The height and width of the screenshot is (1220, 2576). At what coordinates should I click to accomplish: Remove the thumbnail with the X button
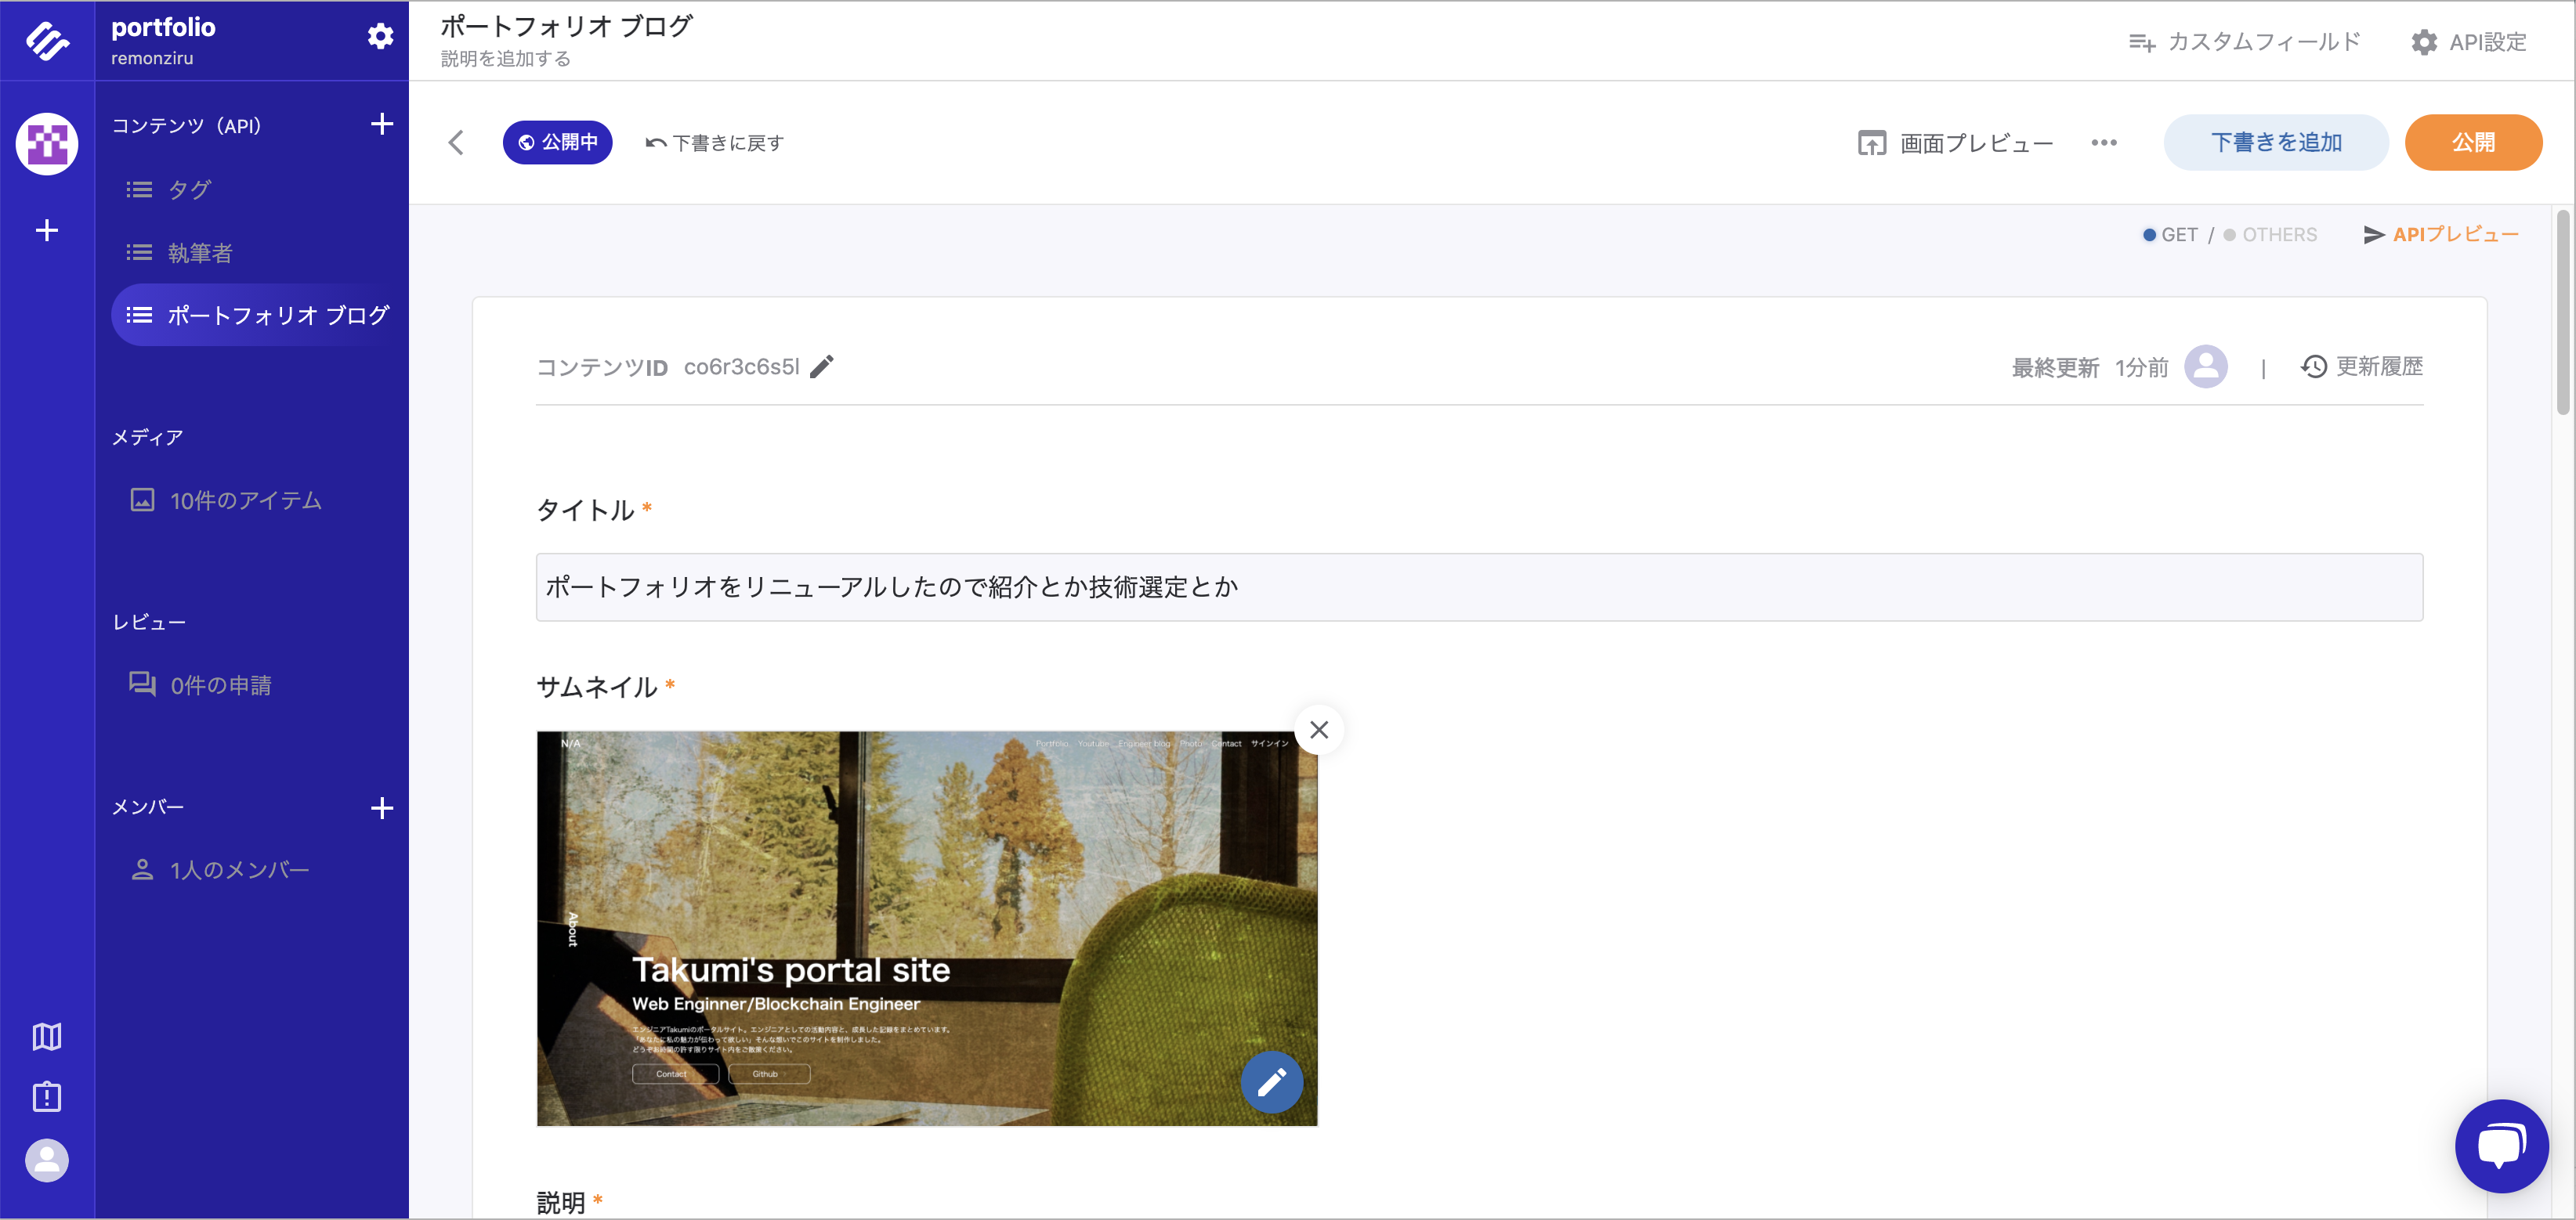[1319, 729]
